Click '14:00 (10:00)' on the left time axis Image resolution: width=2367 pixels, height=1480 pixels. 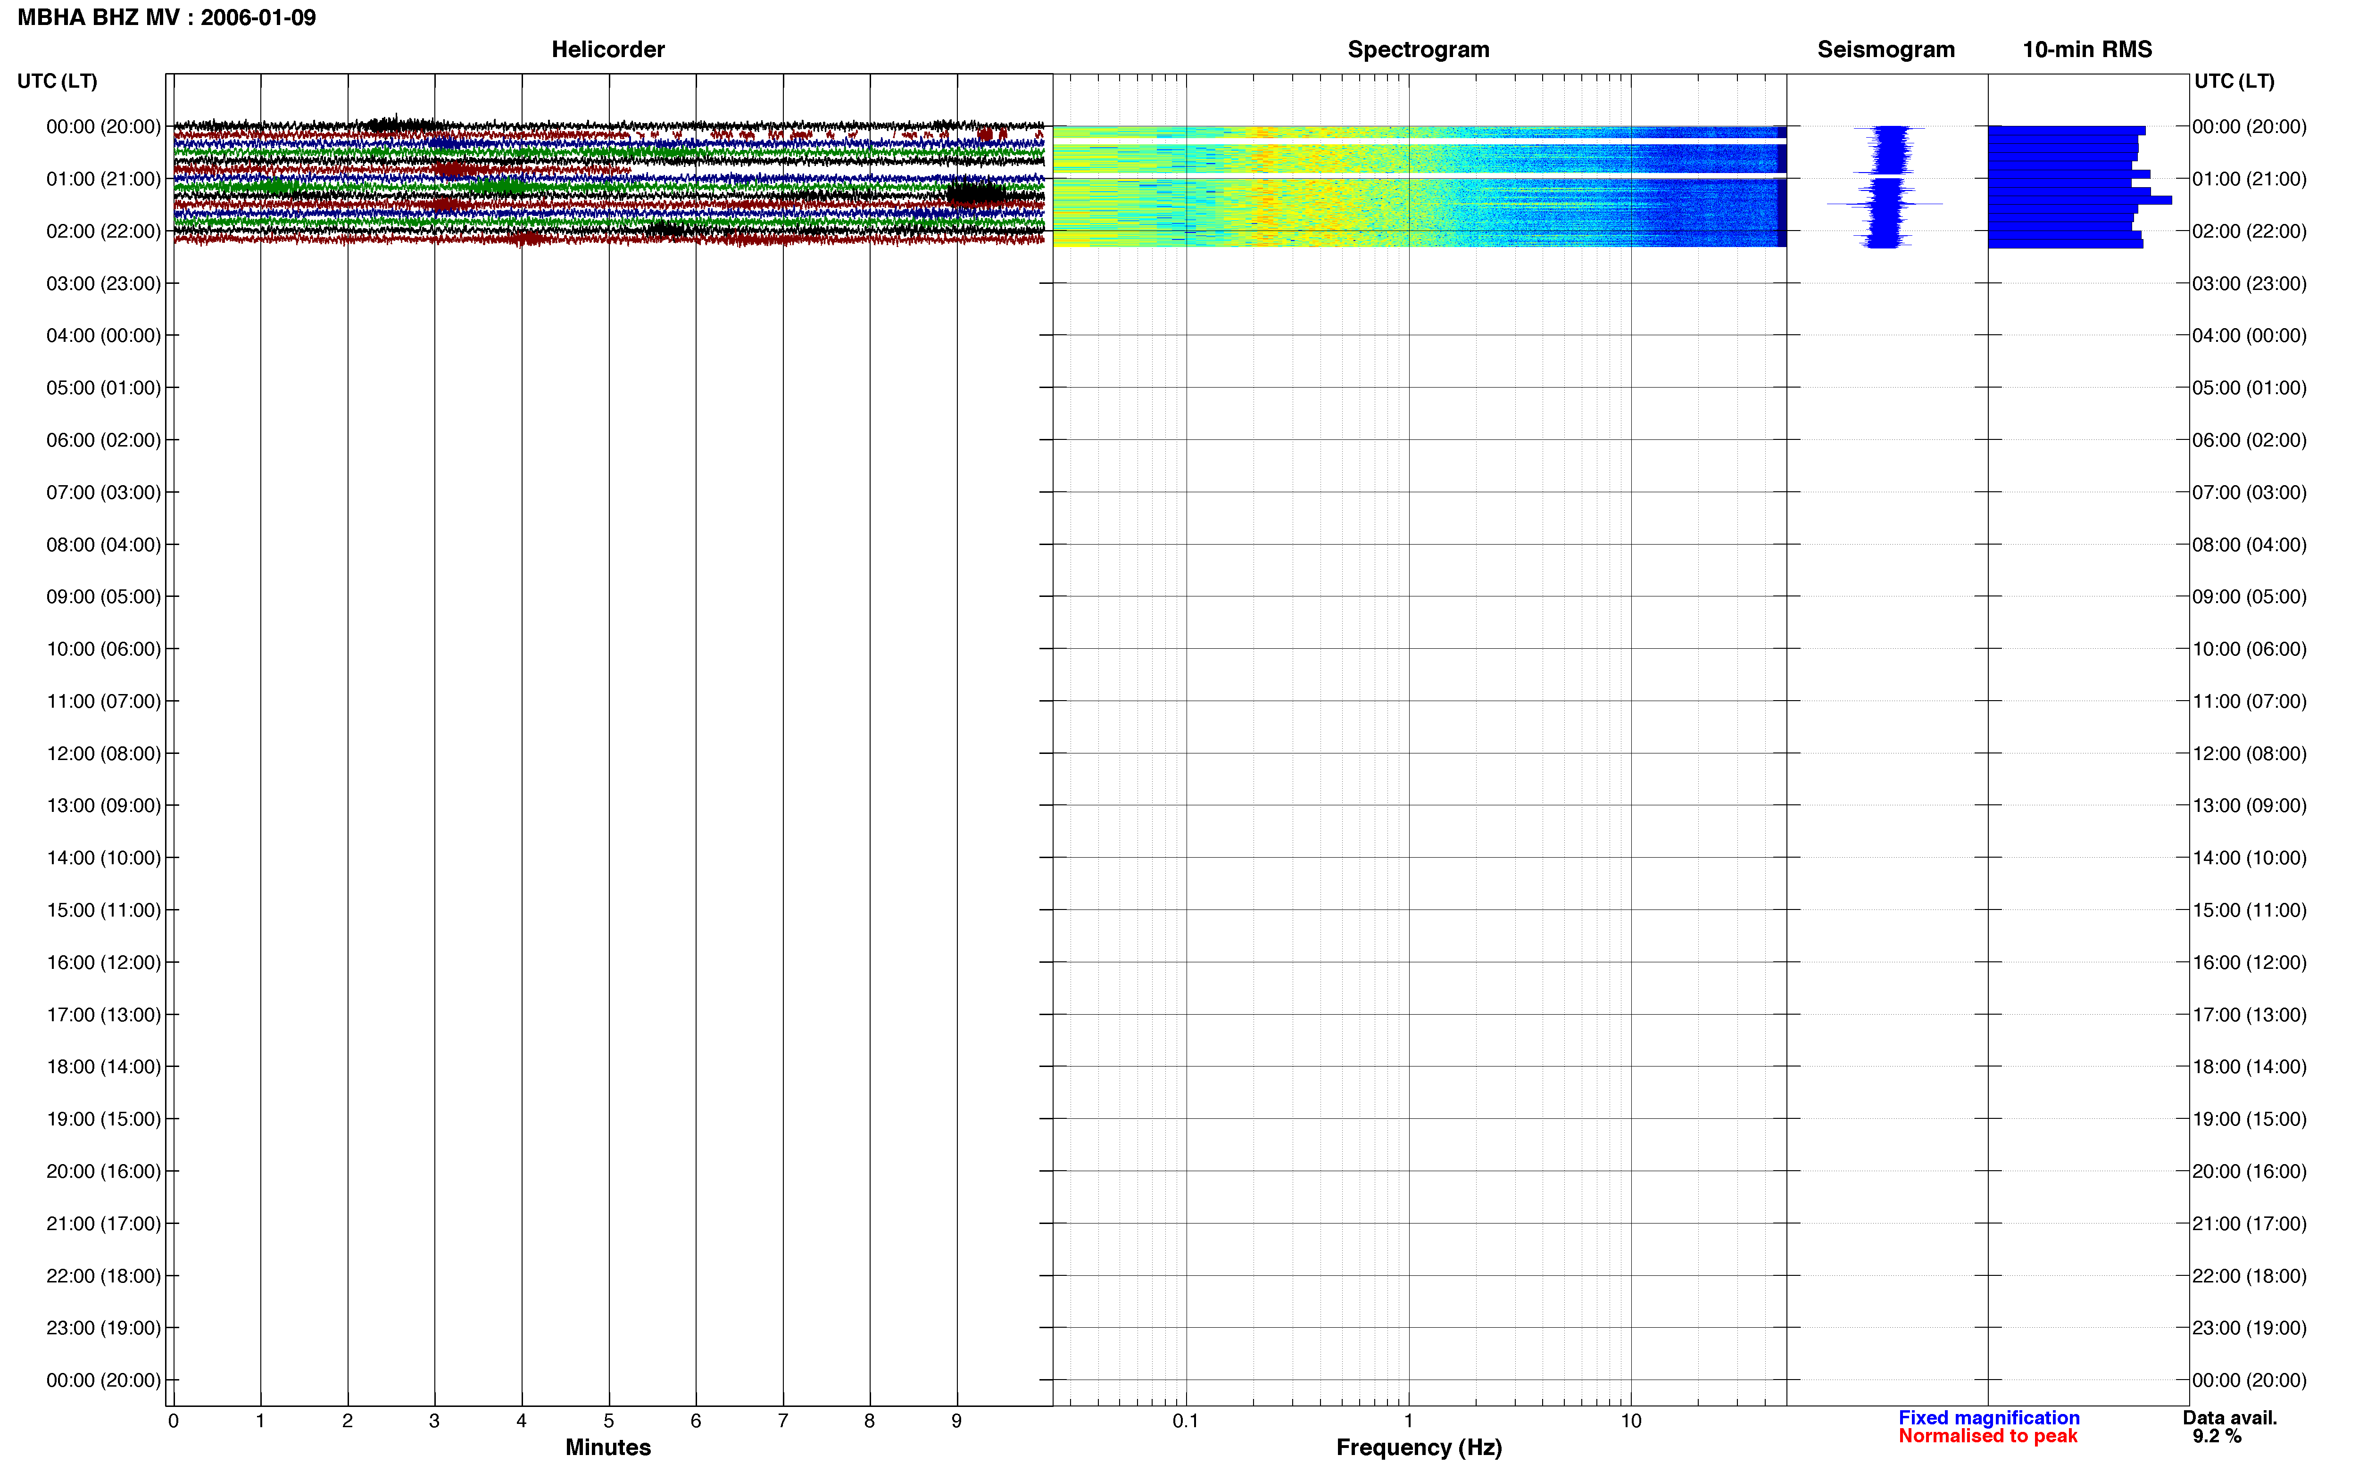104,859
